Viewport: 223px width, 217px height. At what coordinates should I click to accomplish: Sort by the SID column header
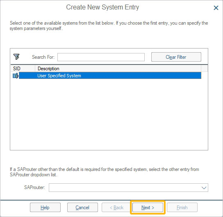pyautogui.click(x=23, y=69)
